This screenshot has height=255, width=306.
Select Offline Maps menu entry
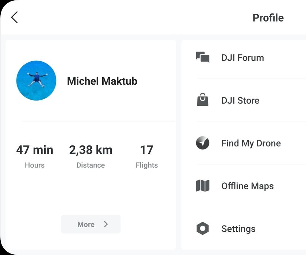pyautogui.click(x=244, y=186)
